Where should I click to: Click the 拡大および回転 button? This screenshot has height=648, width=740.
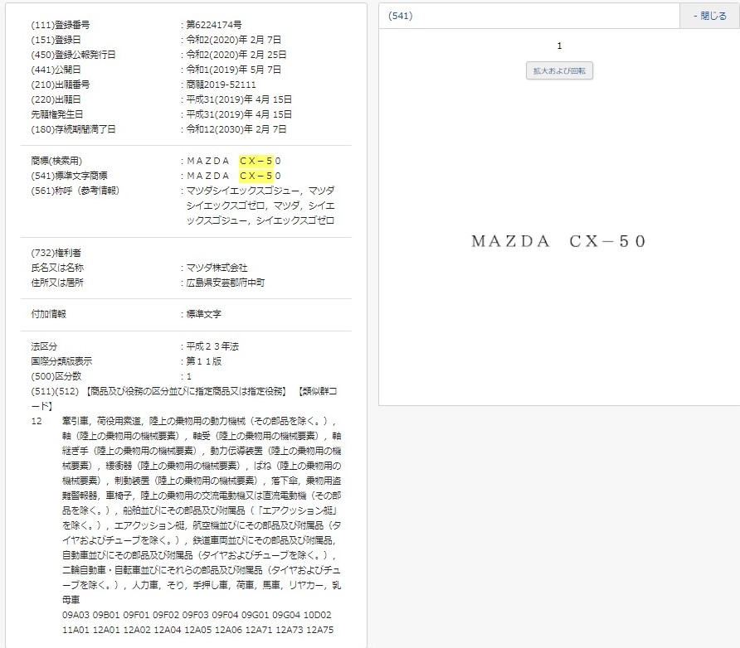[x=559, y=70]
